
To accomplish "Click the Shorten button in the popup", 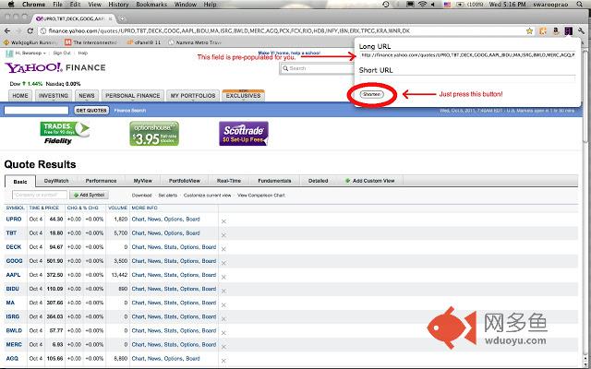I will pos(371,94).
